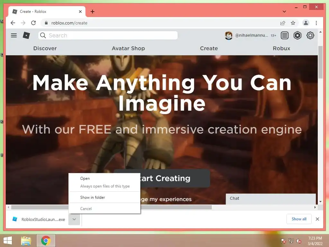Open the Avatar Shop tab
This screenshot has width=329, height=247.
128,48
